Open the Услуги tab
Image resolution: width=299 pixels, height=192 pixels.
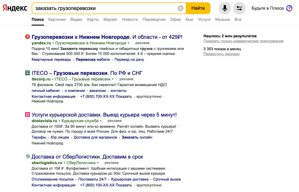point(204,19)
